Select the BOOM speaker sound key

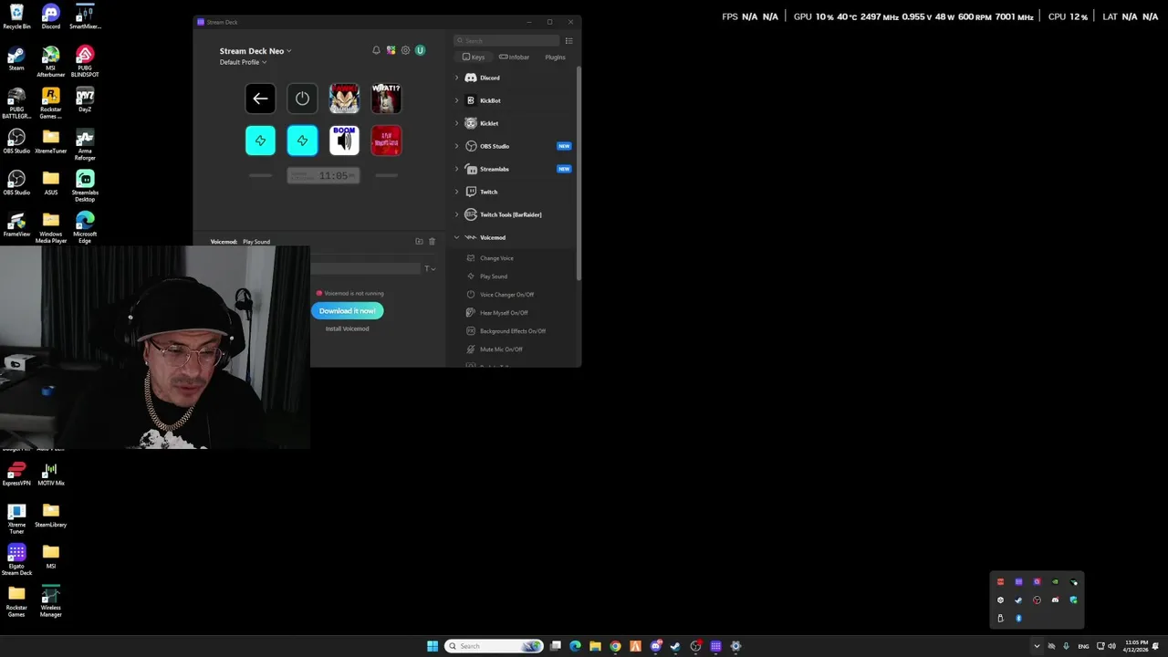point(344,141)
